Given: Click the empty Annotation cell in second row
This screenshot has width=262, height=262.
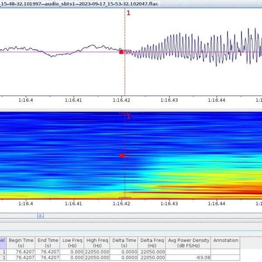Looking at the screenshot, I should tap(225, 258).
